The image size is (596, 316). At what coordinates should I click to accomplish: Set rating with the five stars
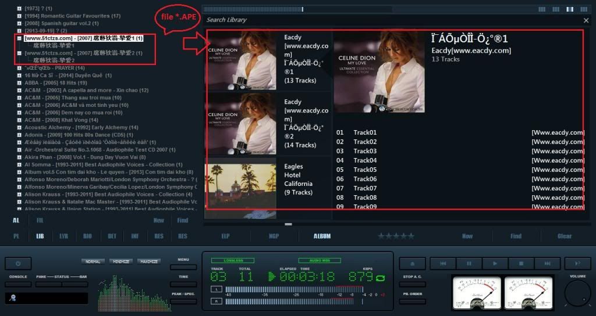396,236
